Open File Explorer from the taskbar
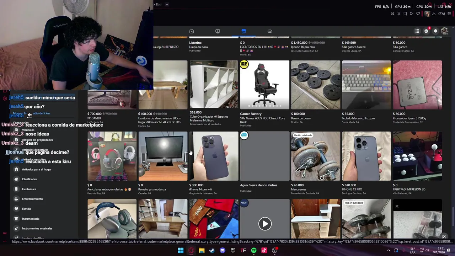 (x=202, y=250)
